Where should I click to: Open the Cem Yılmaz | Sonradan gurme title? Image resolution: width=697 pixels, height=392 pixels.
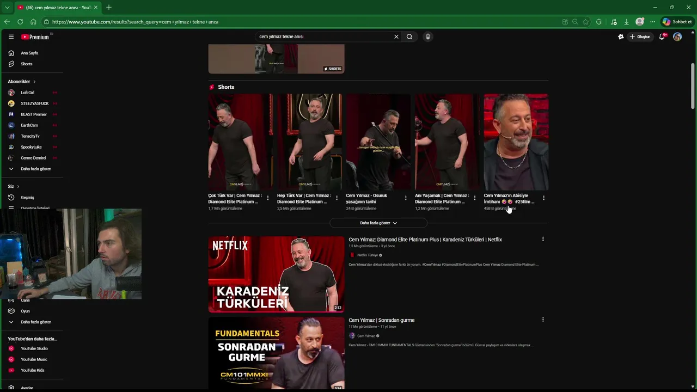click(x=382, y=320)
